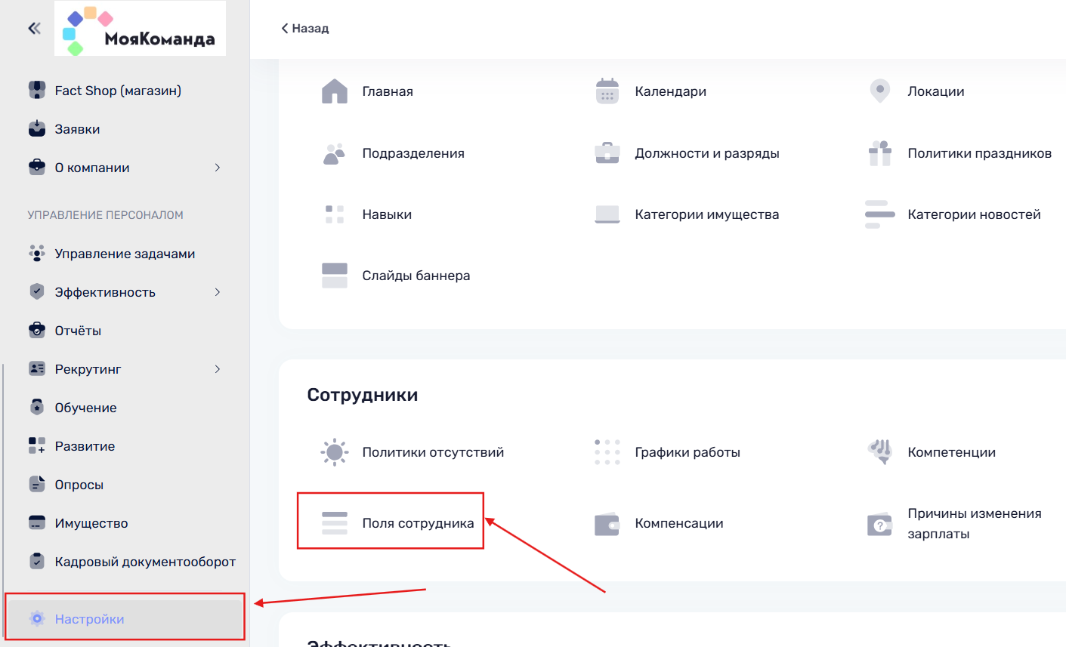This screenshot has height=647, width=1066.
Task: Open Поля сотрудника settings
Action: tap(418, 523)
